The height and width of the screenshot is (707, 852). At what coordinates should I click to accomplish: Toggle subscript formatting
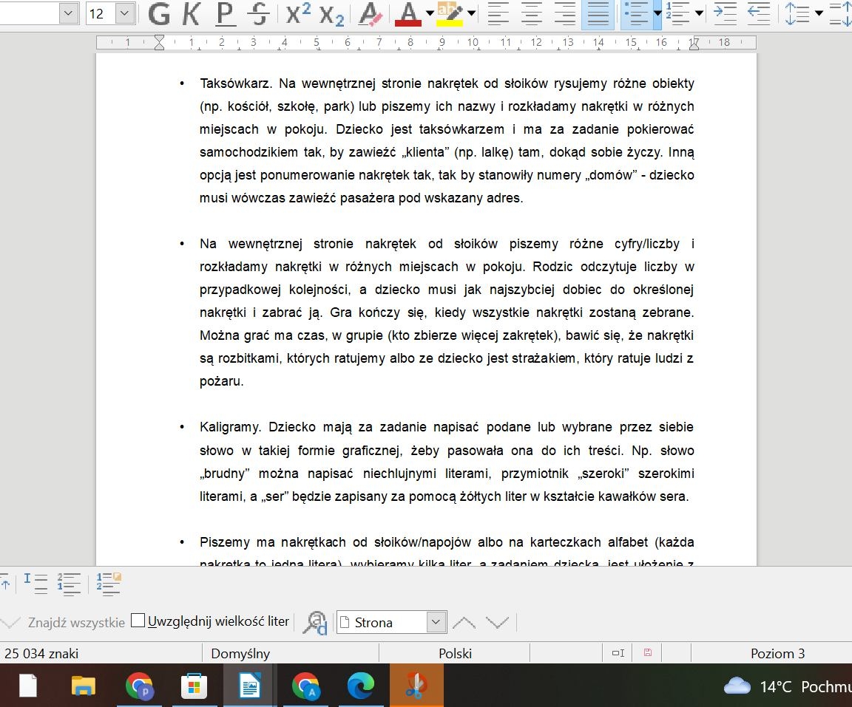332,13
